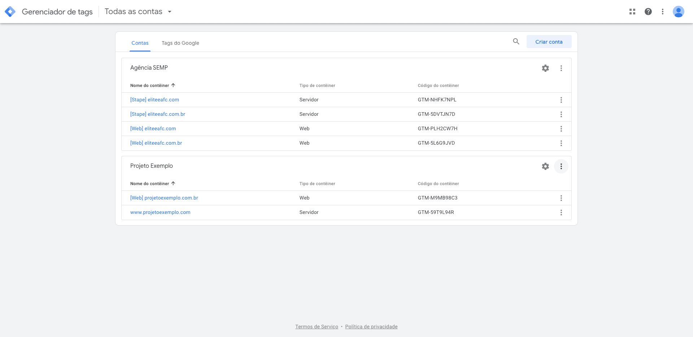This screenshot has height=337, width=693.
Task: Open the help question mark icon
Action: click(x=648, y=12)
